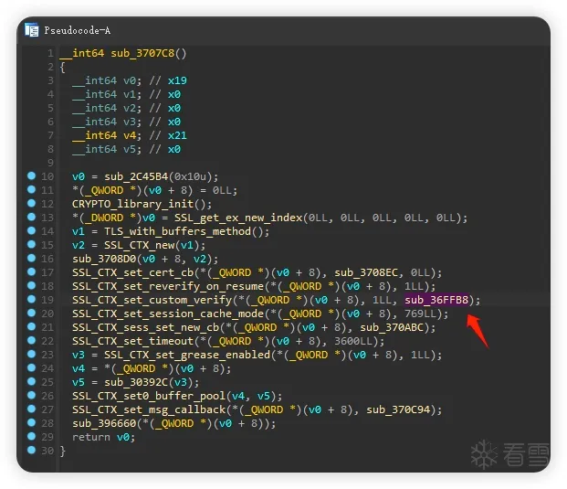Toggle breakpoint dot on line 25
Image resolution: width=567 pixels, height=489 pixels.
[x=31, y=381]
